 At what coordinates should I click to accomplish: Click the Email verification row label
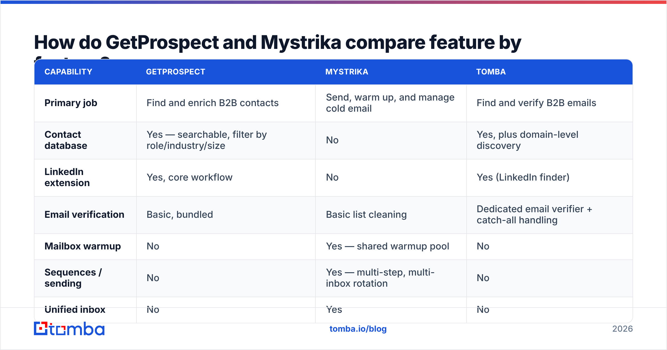click(84, 214)
